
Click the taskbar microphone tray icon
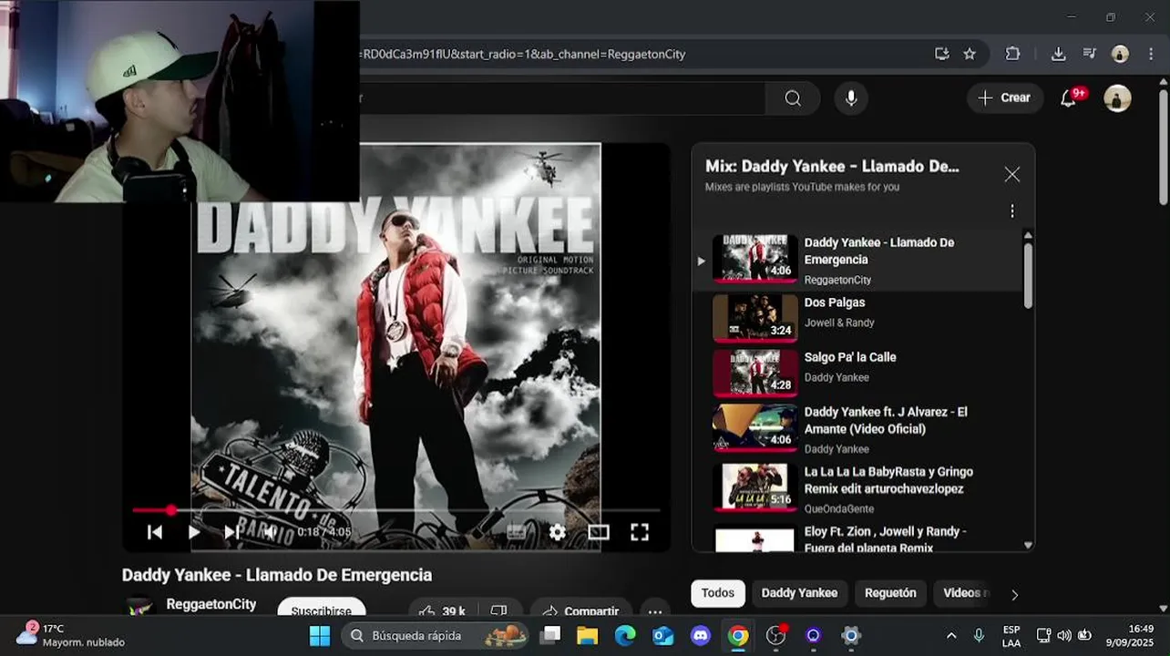coord(979,636)
